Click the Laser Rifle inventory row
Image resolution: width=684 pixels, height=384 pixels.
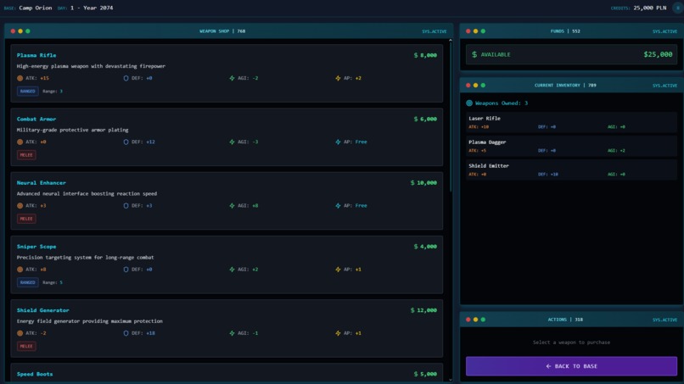[571, 122]
